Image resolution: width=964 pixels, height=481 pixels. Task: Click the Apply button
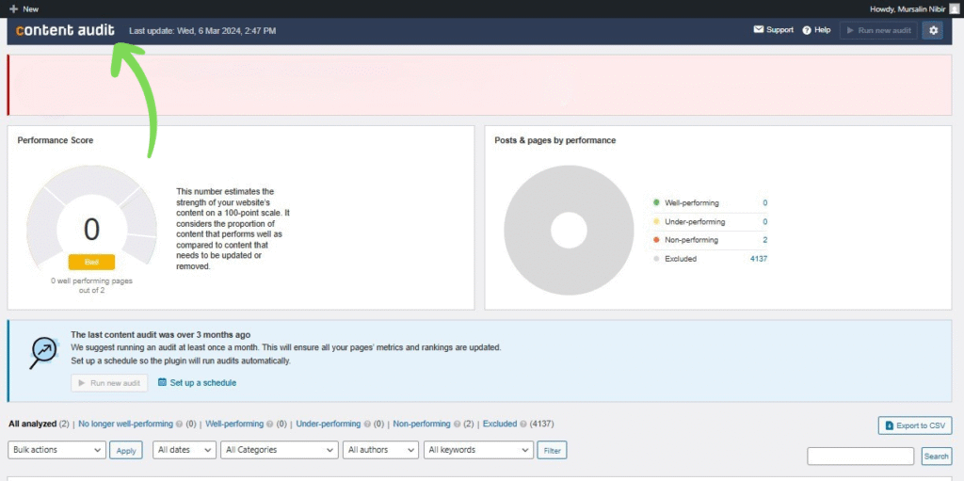tap(126, 450)
